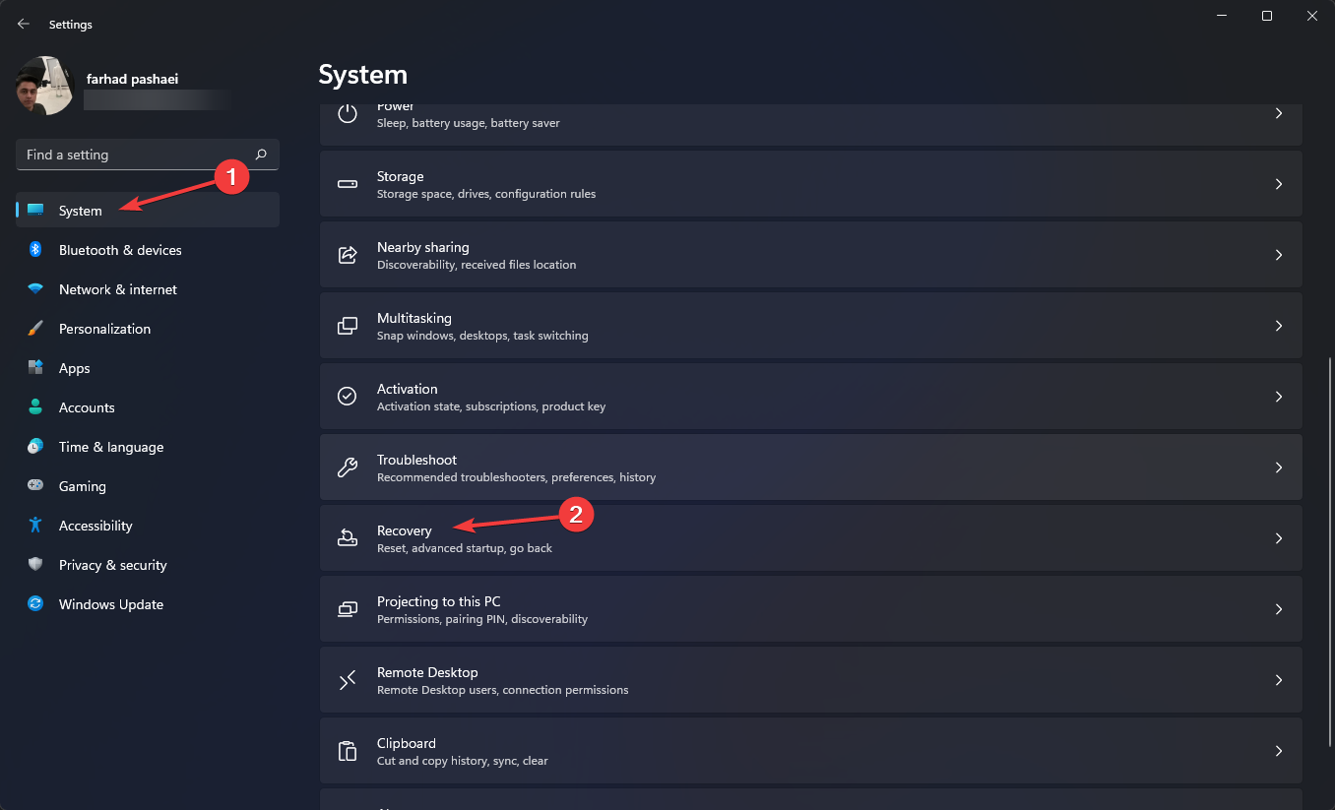This screenshot has height=810, width=1335.
Task: Click the Find a setting field
Action: pos(136,155)
